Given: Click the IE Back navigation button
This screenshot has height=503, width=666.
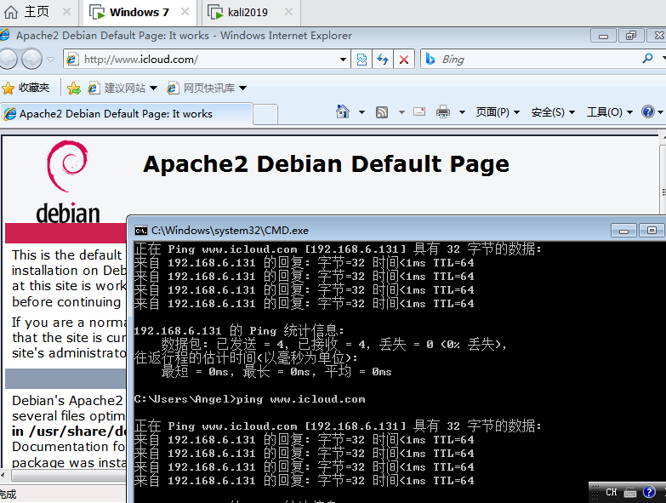Looking at the screenshot, I should pos(8,59).
